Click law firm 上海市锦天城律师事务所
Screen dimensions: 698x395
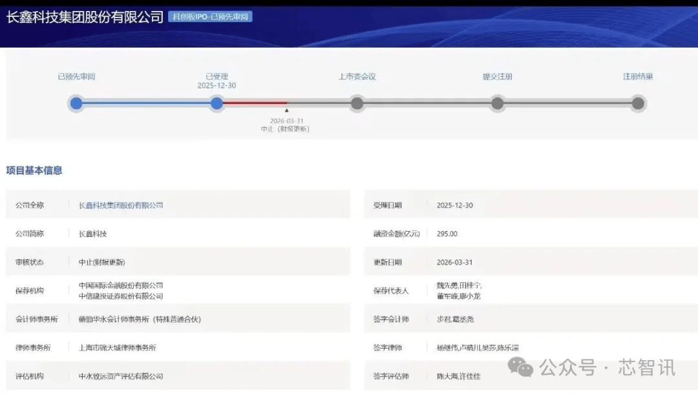(x=118, y=347)
